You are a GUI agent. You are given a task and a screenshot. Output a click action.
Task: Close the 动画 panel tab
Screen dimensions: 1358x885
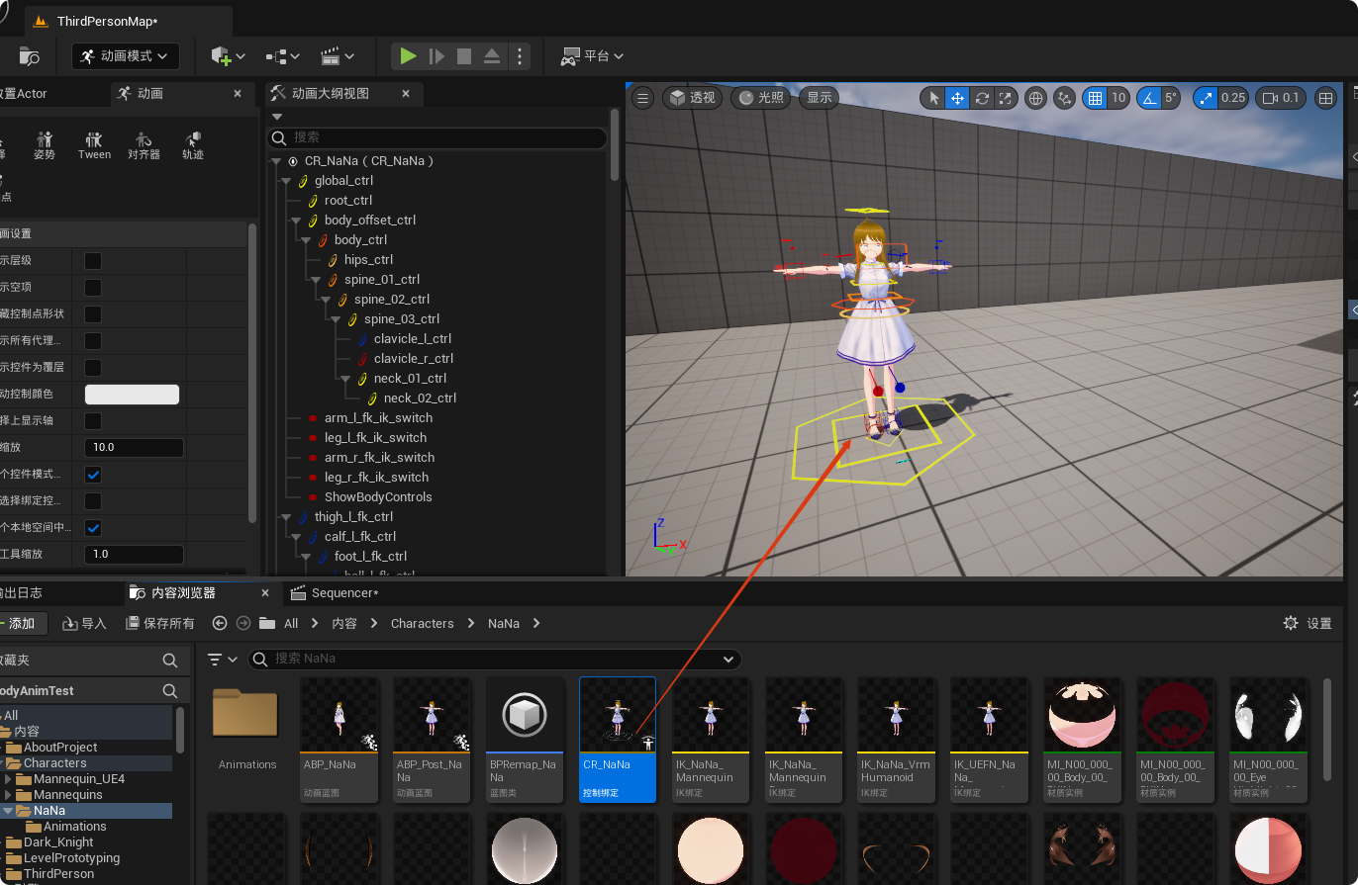[238, 93]
